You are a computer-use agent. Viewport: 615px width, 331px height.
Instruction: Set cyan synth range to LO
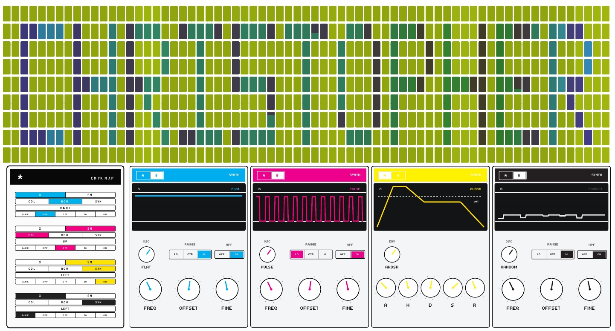click(x=176, y=254)
